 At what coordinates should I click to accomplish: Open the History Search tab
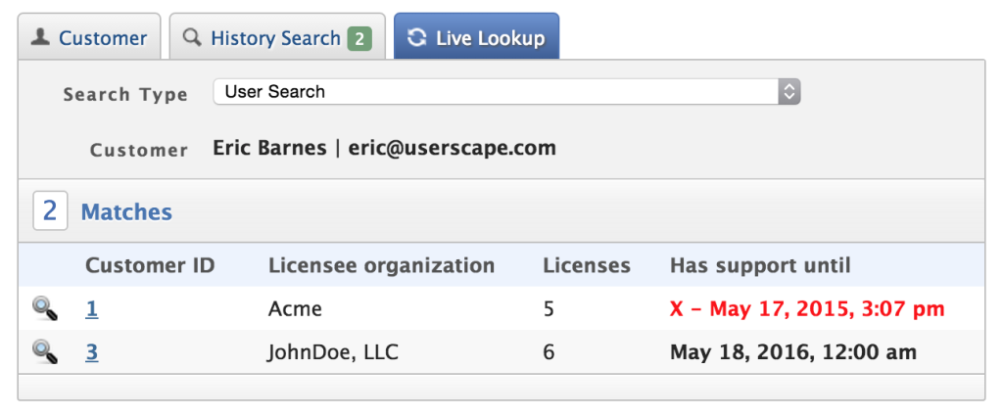click(274, 39)
